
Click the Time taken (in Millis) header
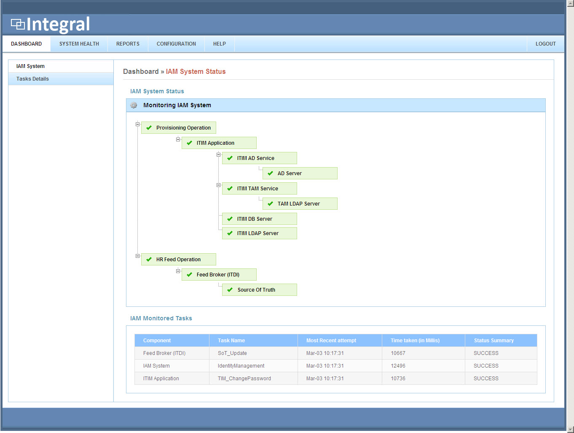coord(424,341)
